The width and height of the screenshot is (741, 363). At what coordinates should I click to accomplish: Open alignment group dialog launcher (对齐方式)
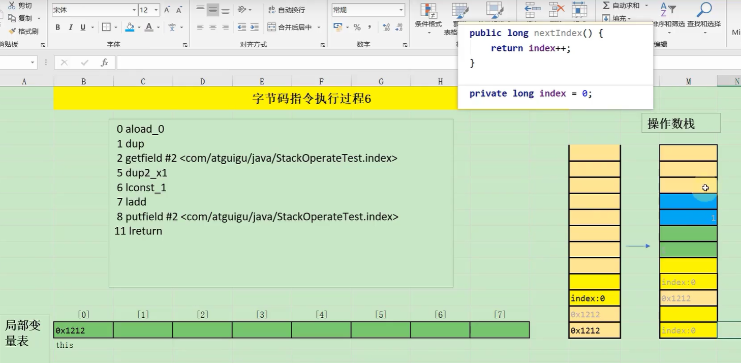pyautogui.click(x=323, y=45)
